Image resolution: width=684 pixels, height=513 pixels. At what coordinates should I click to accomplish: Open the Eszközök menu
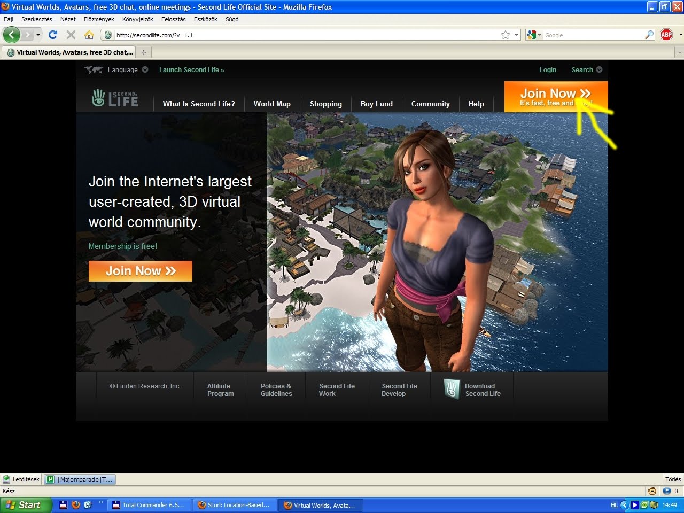tap(206, 19)
